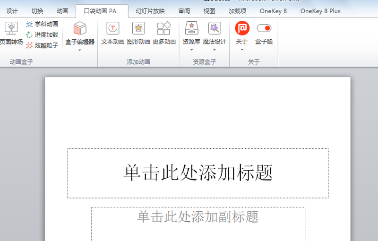The height and width of the screenshot is (241, 378).
Task: Expand the 魔法设计 dropdown arrow
Action: 215,50
